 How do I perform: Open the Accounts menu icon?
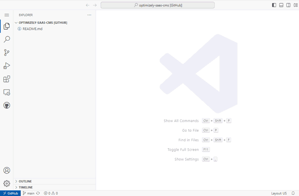pos(6,170)
